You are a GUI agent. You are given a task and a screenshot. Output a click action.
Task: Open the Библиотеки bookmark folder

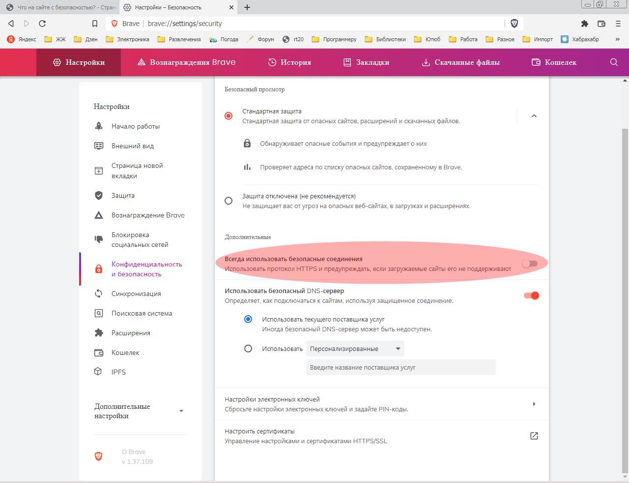pos(385,39)
